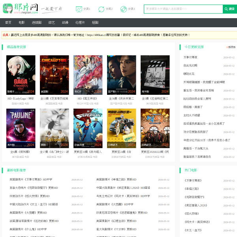237x237 pixels.
Task: Open 明日水花 in today's updates
Action: [x=189, y=74]
